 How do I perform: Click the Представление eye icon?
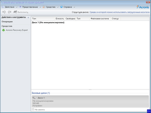click(x=20, y=7)
